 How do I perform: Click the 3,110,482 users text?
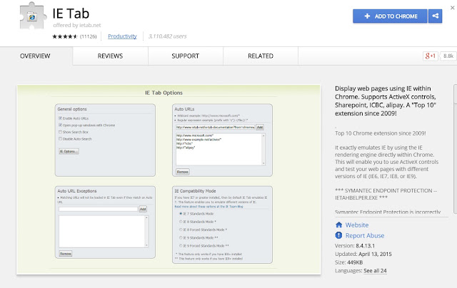(x=168, y=36)
